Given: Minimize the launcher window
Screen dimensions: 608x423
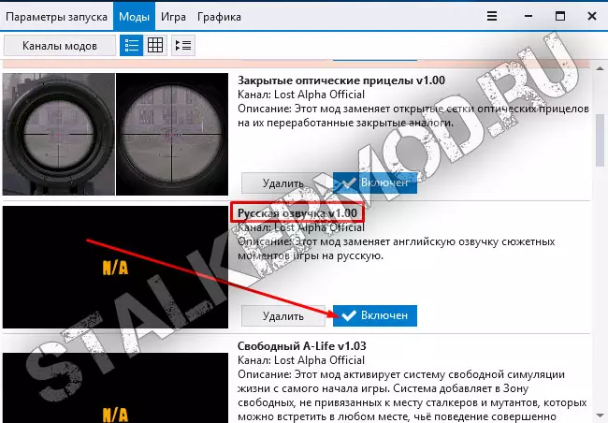Looking at the screenshot, I should pyautogui.click(x=528, y=16).
